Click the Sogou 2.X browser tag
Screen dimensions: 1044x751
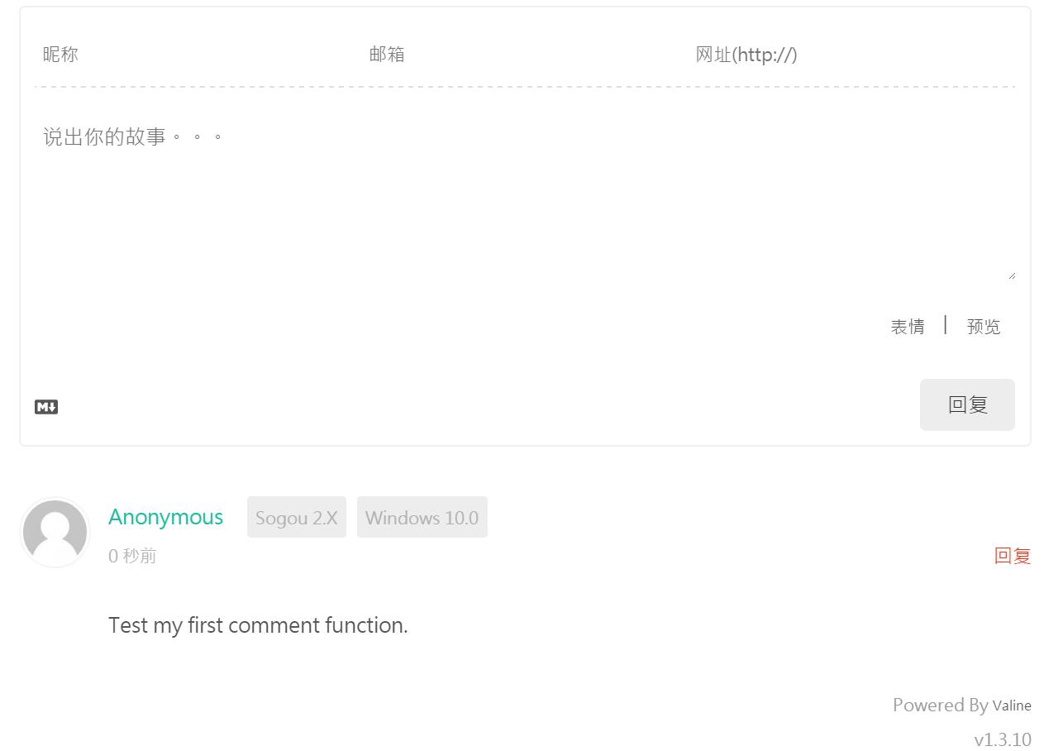[297, 517]
